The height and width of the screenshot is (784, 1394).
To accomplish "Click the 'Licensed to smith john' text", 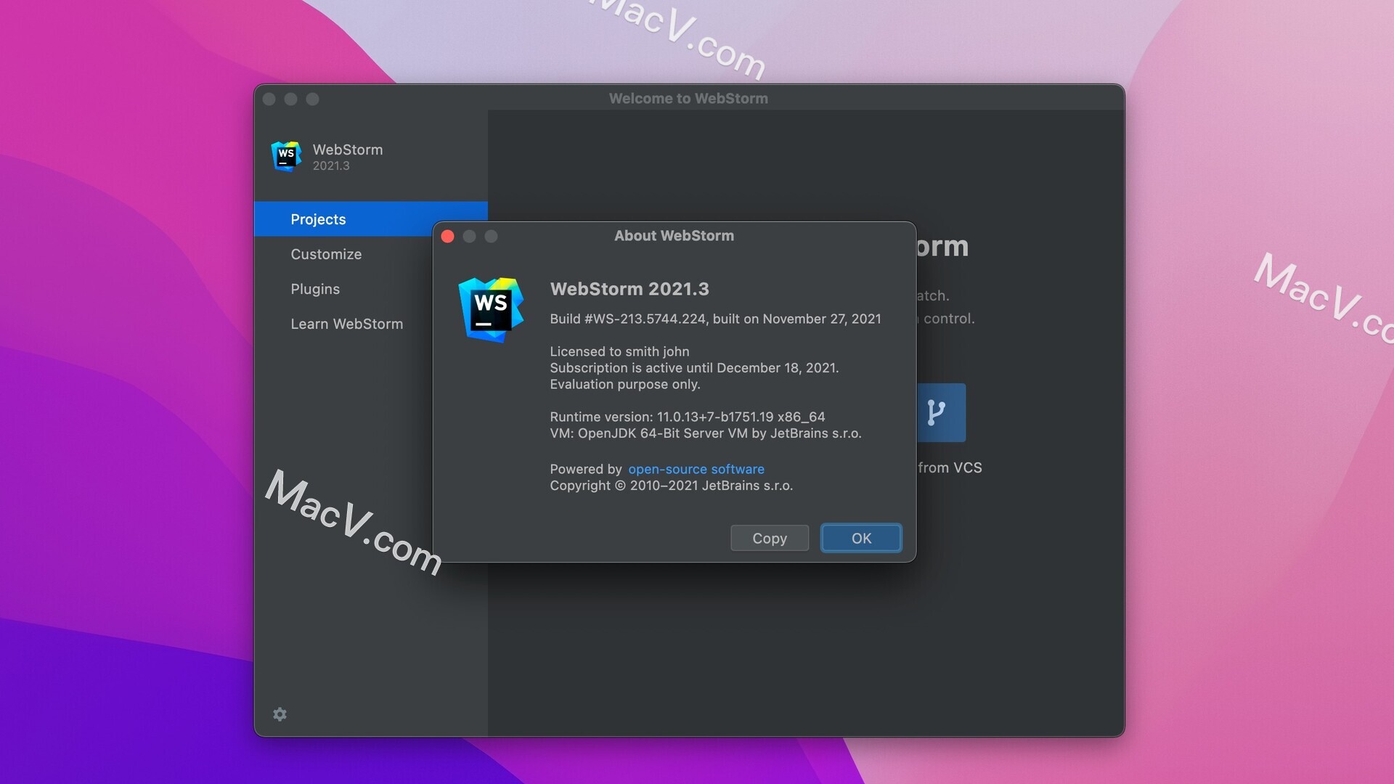I will pyautogui.click(x=619, y=351).
